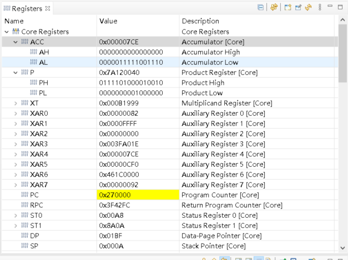
Task: Expand the XT register node
Action: point(16,103)
